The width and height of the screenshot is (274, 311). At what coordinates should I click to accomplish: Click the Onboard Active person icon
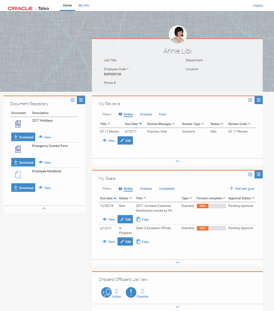(107, 293)
